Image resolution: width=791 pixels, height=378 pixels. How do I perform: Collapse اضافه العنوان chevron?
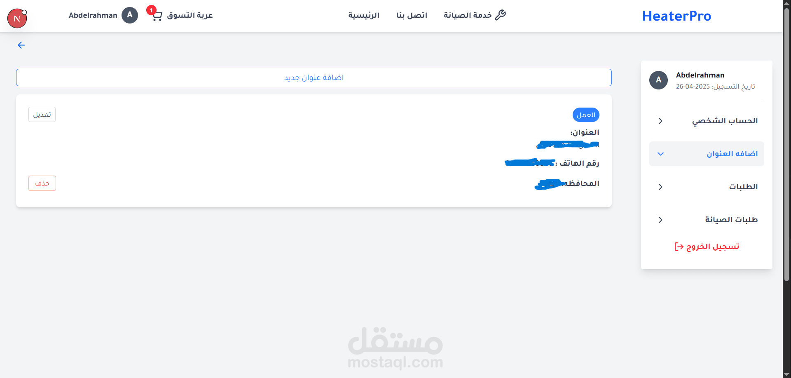(x=660, y=154)
